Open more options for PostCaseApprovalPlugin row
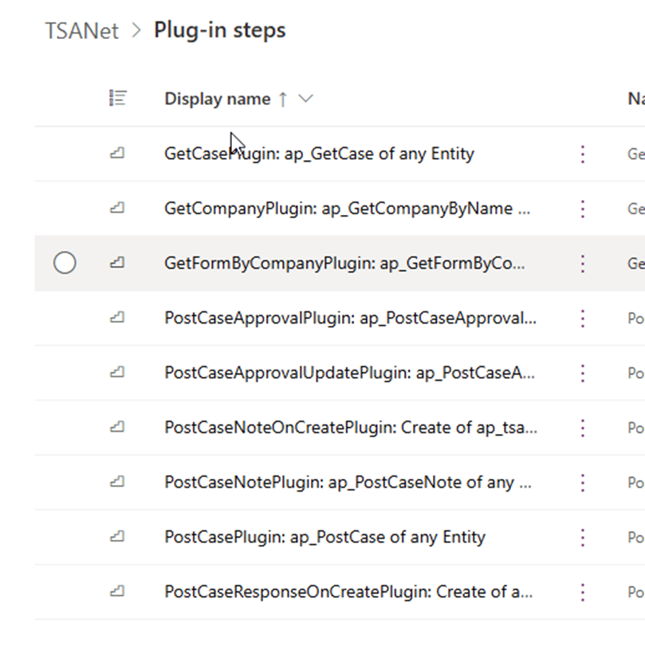The image size is (645, 646). pyautogui.click(x=583, y=319)
